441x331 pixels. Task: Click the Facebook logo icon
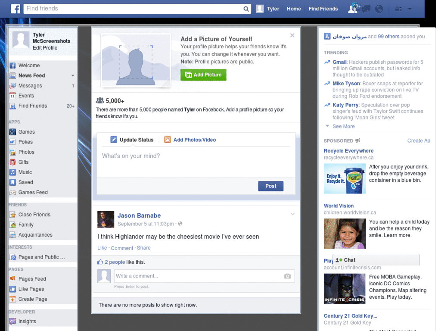click(16, 9)
